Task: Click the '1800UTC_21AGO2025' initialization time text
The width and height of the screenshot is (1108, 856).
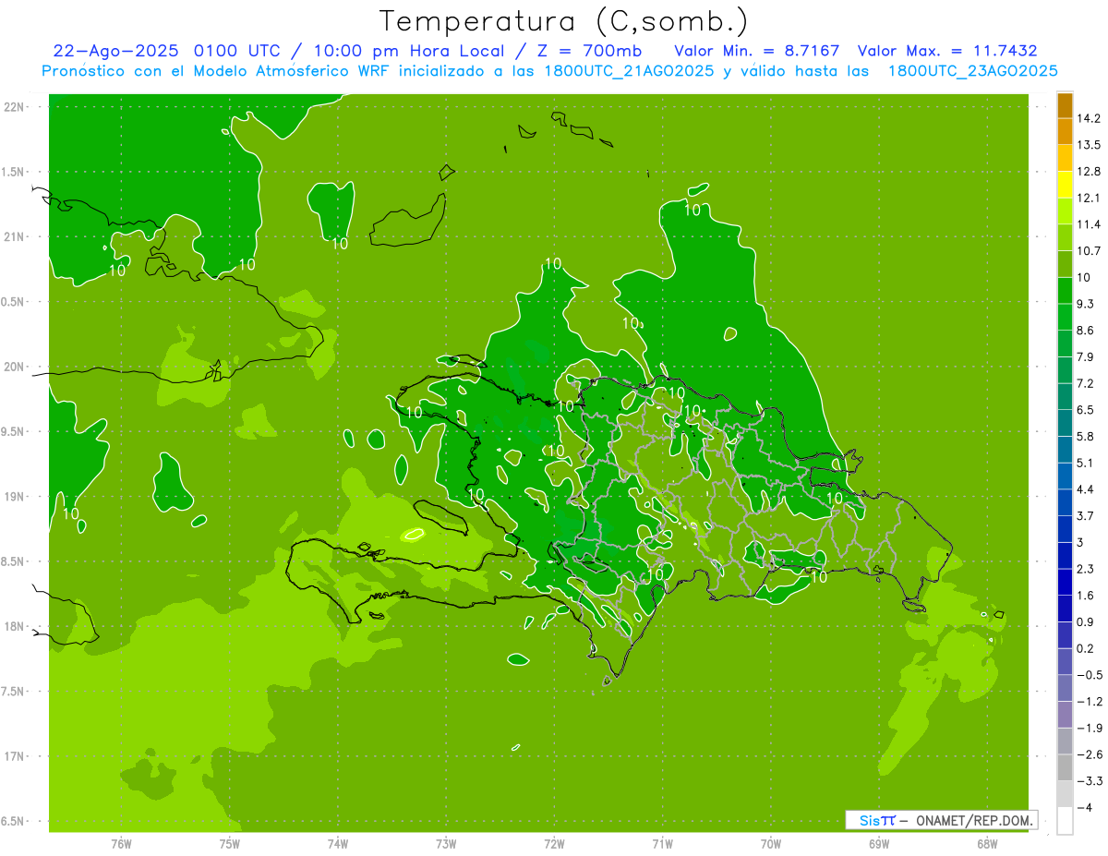Action: click(x=628, y=71)
